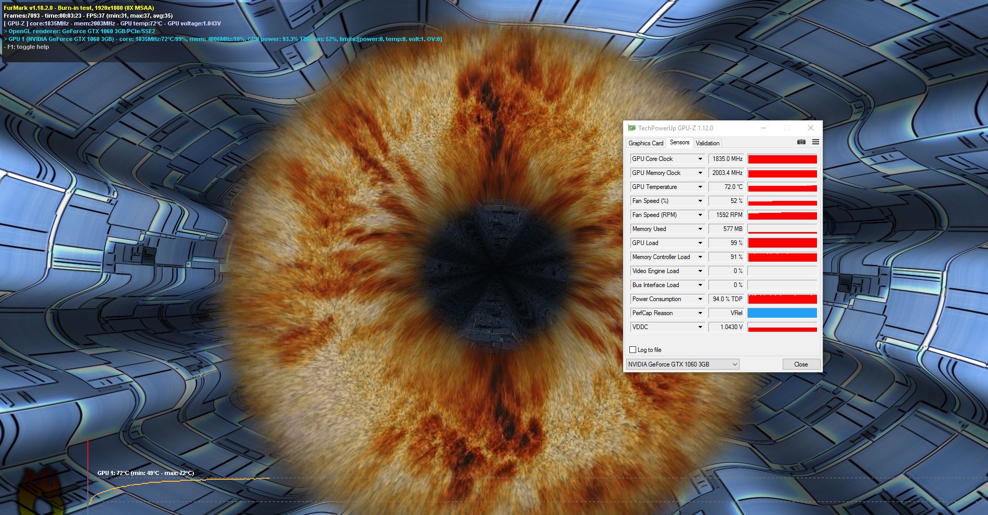The height and width of the screenshot is (515, 988).
Task: Click the Video Engine Load empty graph
Action: (782, 271)
